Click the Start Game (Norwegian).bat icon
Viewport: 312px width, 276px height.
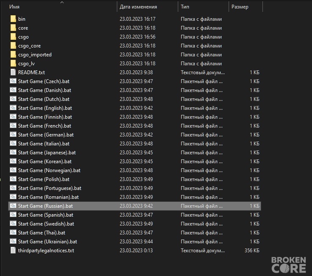tap(13, 170)
